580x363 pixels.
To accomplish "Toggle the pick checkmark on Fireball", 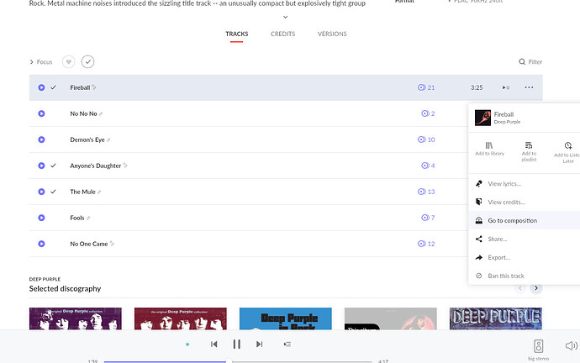I will tap(53, 87).
